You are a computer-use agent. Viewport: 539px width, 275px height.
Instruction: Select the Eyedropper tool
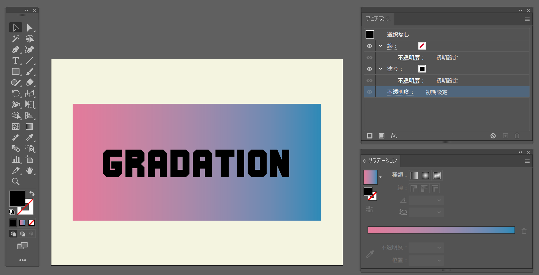click(x=29, y=138)
